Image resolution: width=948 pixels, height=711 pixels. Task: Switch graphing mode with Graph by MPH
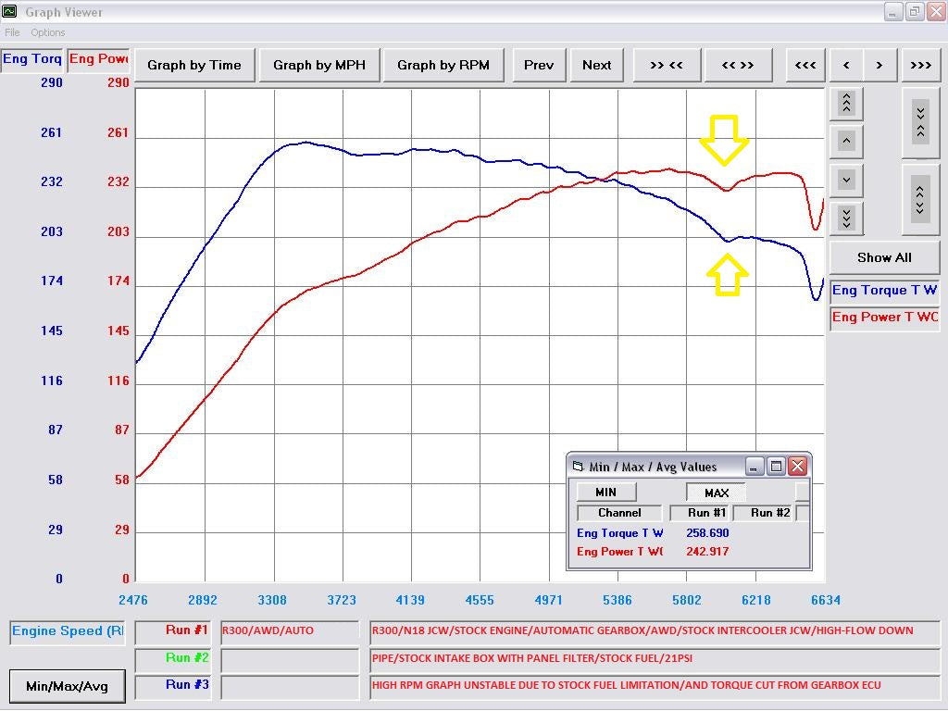(x=319, y=65)
